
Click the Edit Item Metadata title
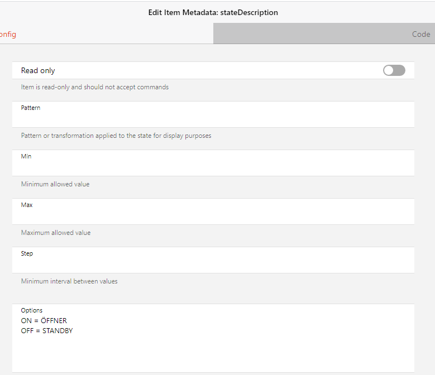213,12
